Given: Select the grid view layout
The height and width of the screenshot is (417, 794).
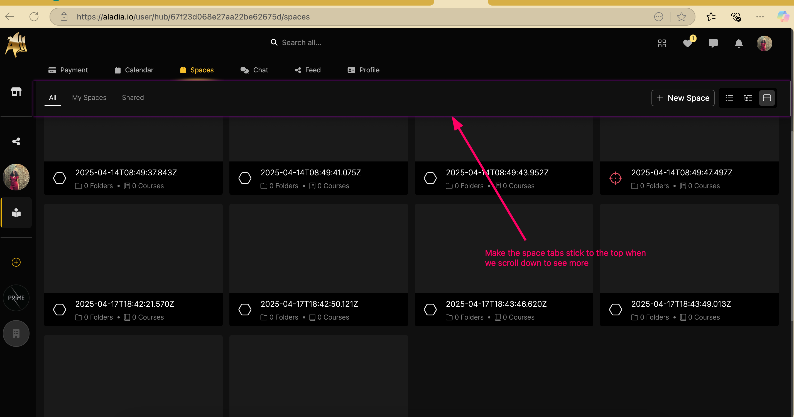Looking at the screenshot, I should click(x=766, y=98).
